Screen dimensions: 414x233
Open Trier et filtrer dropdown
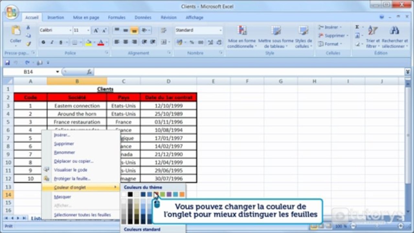(x=373, y=37)
